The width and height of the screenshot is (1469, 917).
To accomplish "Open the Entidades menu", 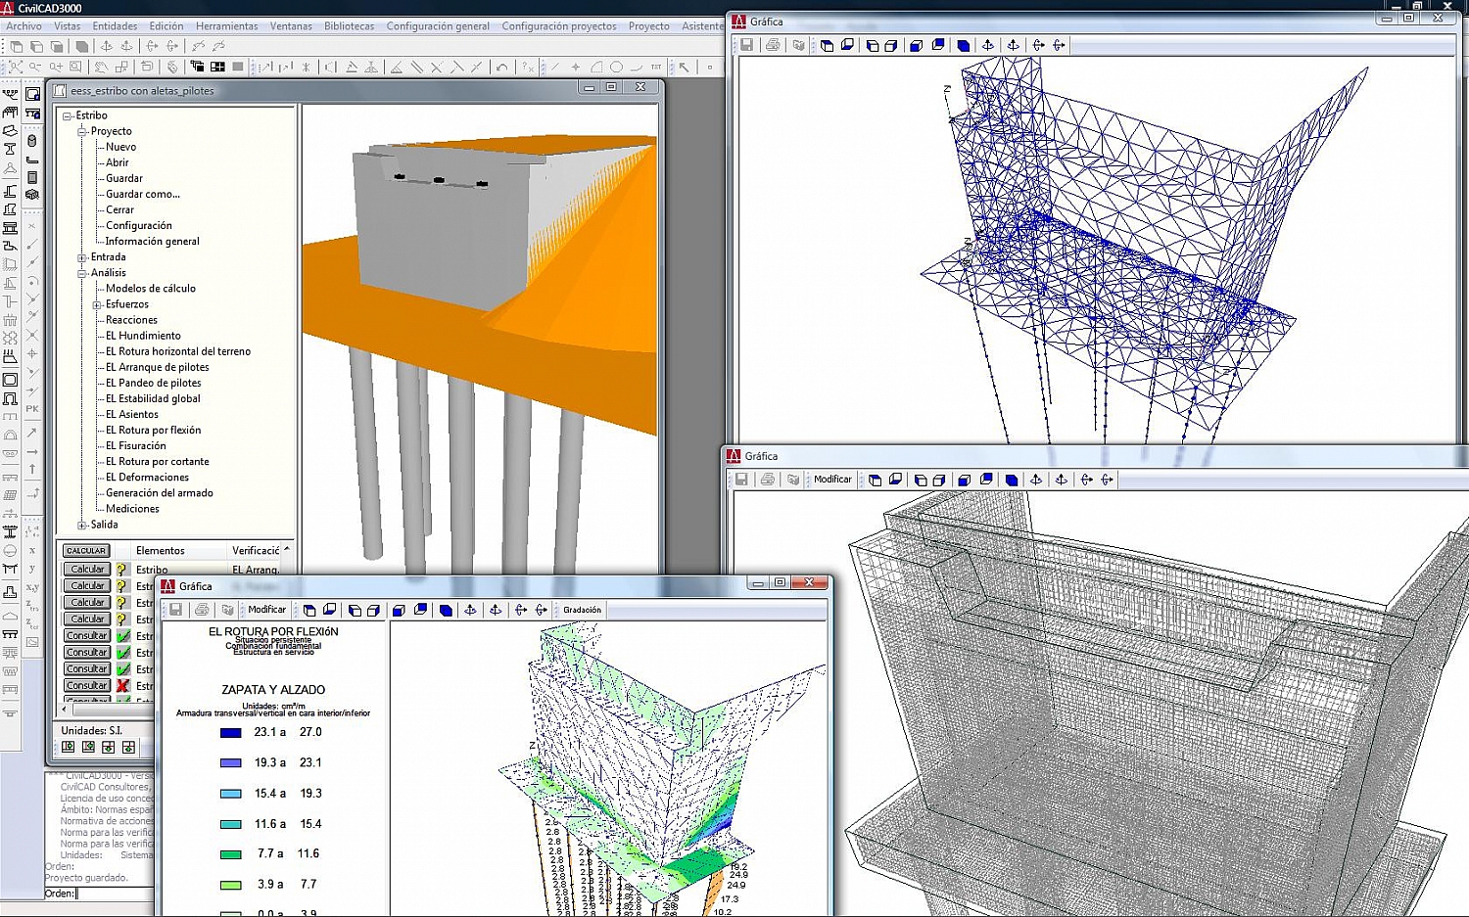I will tap(115, 26).
